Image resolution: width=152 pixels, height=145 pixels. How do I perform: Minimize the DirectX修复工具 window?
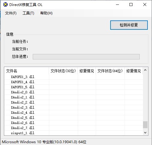pos(117,5)
